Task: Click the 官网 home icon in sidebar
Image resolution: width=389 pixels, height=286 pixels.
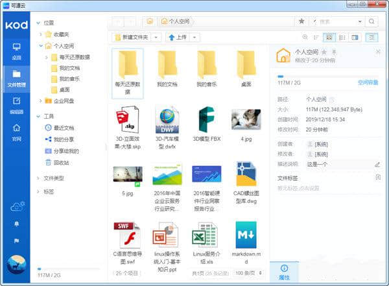Action: coord(16,130)
